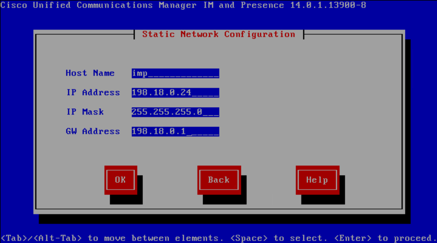
Task: Click the black shadow beneath OK button
Action: [x=126, y=200]
